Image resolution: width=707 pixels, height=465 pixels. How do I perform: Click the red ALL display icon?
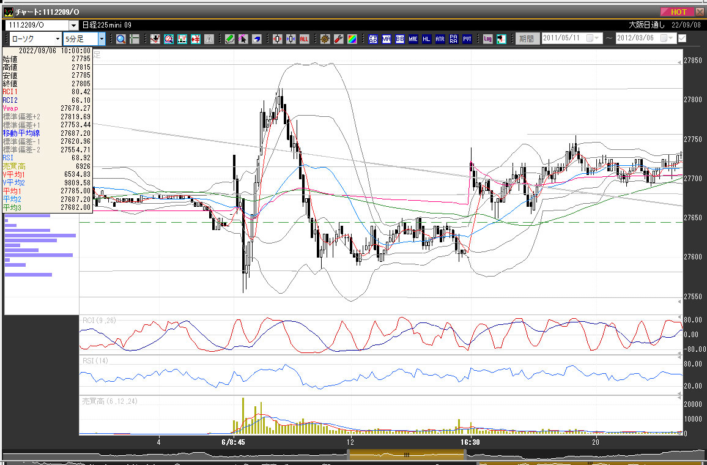[305, 39]
